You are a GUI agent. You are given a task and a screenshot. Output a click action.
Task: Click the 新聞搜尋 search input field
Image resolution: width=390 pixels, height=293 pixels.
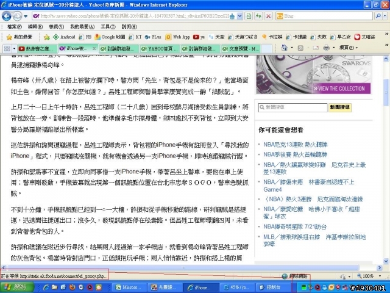[292, 107]
